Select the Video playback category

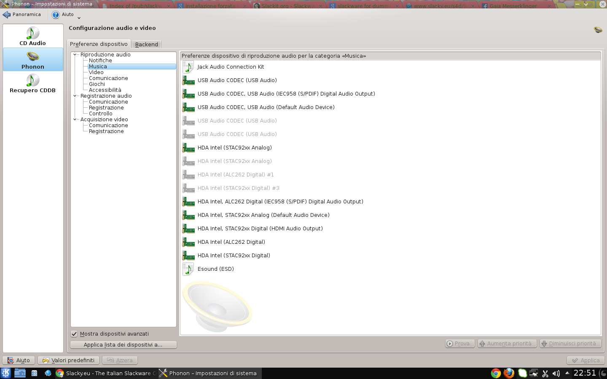click(96, 72)
